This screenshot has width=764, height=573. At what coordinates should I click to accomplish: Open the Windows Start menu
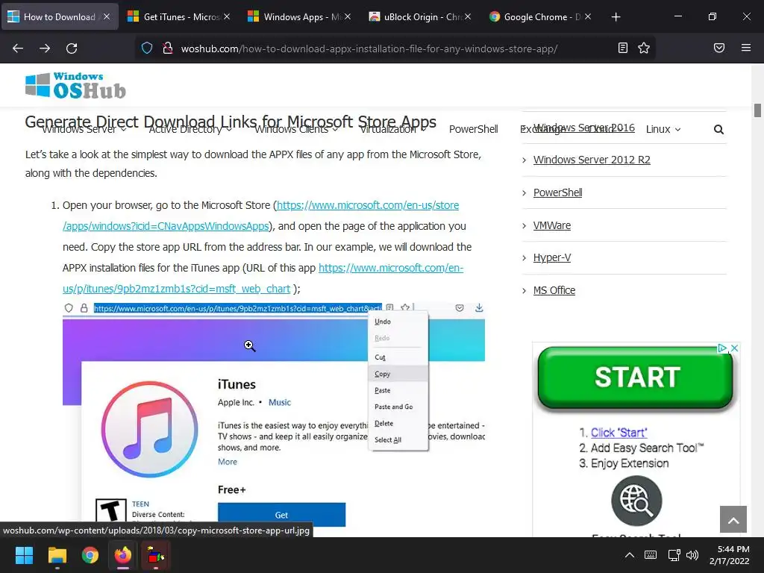tap(24, 555)
